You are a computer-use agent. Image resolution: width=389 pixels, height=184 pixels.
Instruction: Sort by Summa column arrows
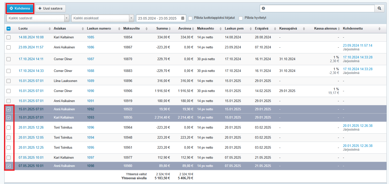coord(170,29)
